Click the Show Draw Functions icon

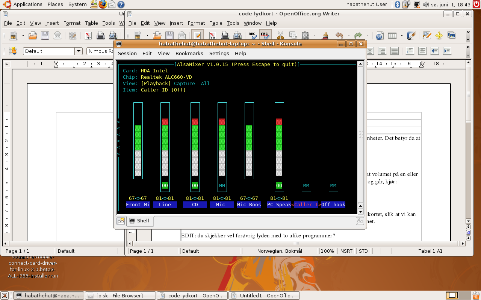click(411, 36)
